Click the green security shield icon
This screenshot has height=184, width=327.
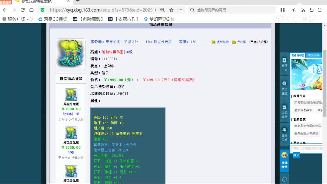[42, 10]
